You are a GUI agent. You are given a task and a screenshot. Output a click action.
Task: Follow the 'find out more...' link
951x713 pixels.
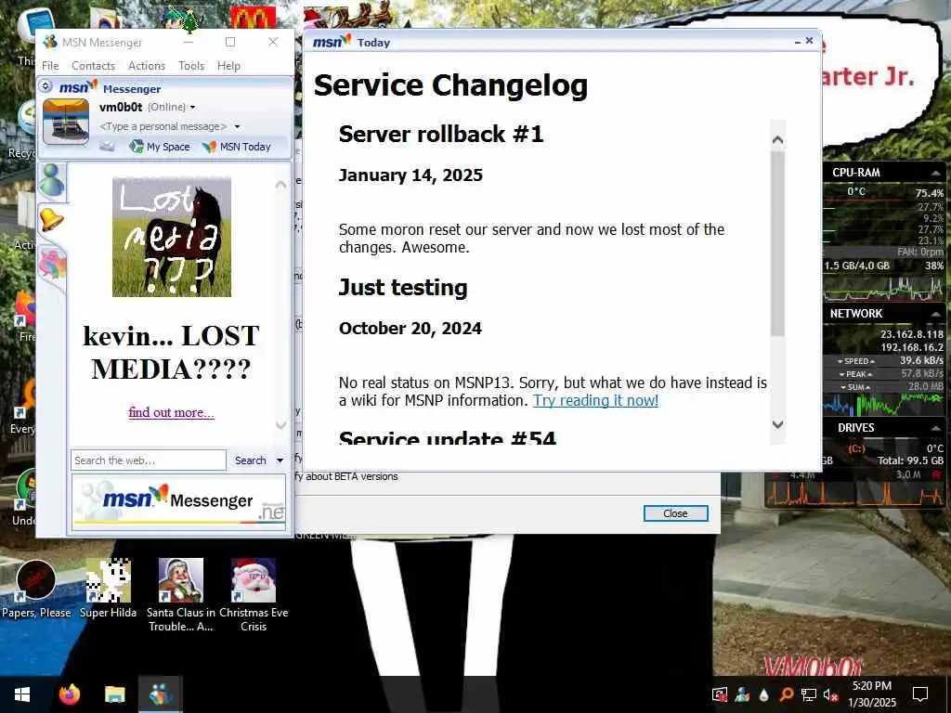pos(171,412)
